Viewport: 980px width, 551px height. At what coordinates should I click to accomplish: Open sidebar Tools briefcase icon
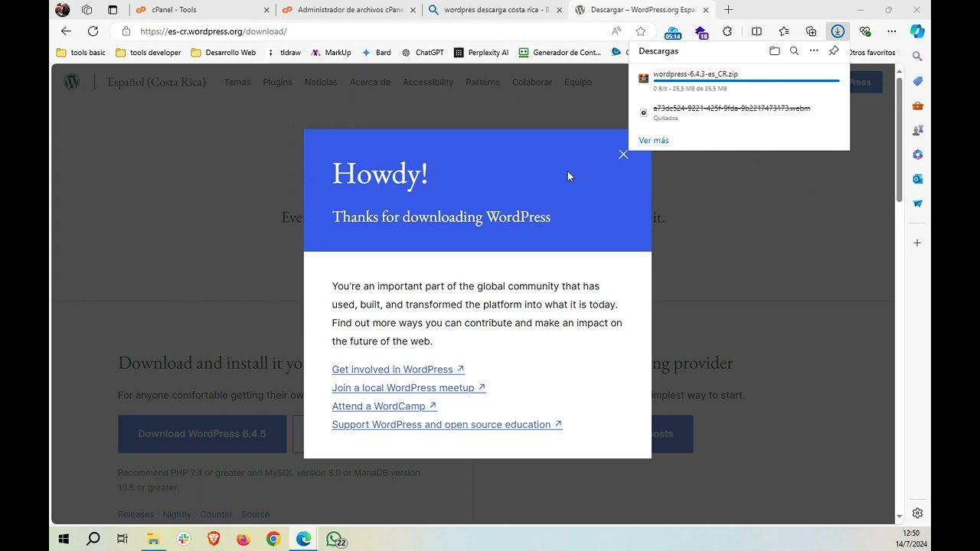(x=917, y=106)
